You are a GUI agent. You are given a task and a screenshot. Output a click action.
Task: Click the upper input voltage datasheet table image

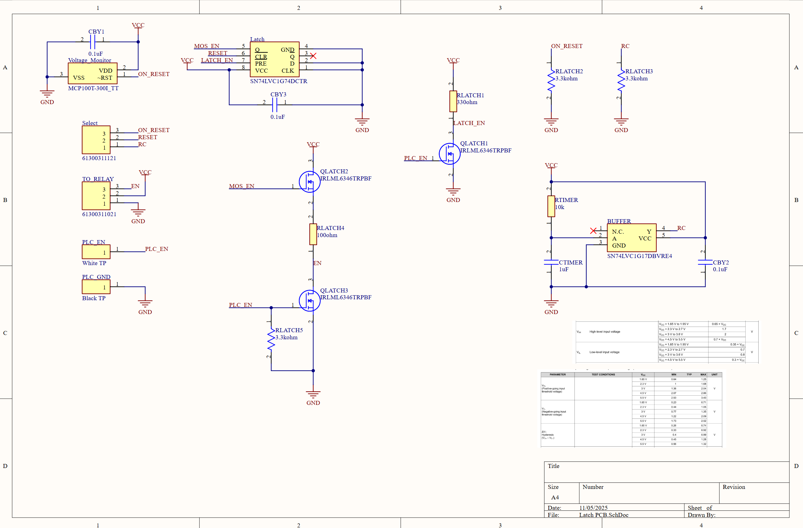[x=667, y=342]
